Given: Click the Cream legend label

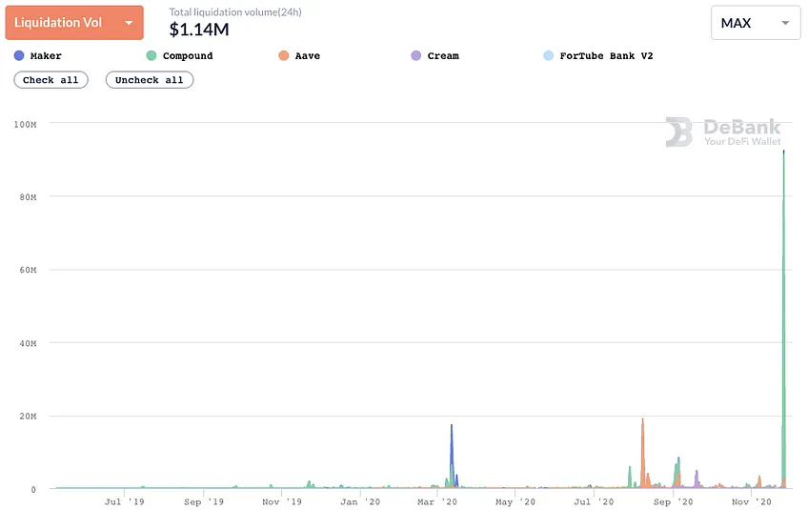Looking at the screenshot, I should coord(443,55).
